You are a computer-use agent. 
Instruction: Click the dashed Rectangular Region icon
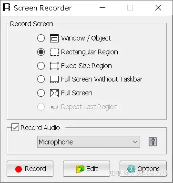pyautogui.click(x=54, y=52)
